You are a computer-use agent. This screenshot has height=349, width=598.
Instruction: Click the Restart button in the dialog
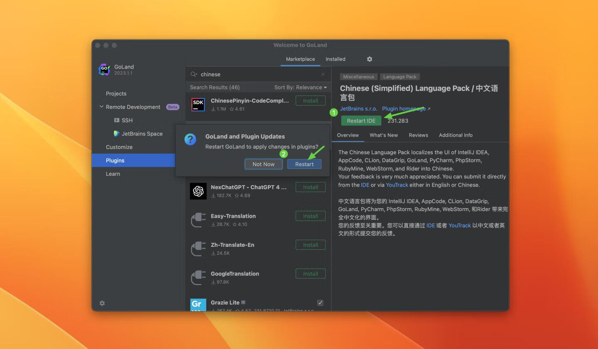(x=304, y=164)
